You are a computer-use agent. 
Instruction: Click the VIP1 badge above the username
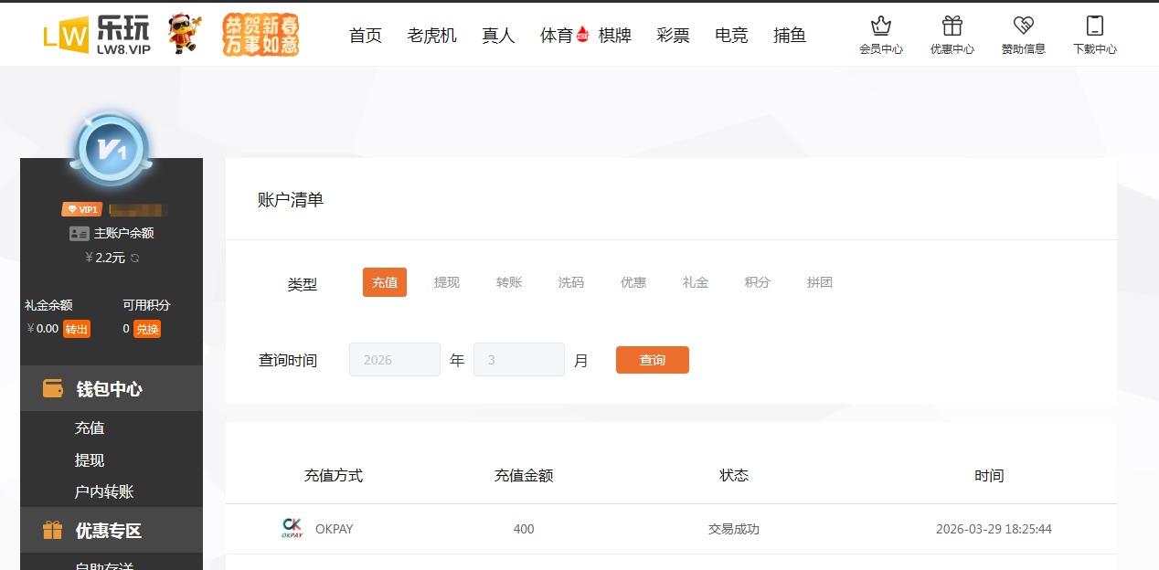pos(83,208)
